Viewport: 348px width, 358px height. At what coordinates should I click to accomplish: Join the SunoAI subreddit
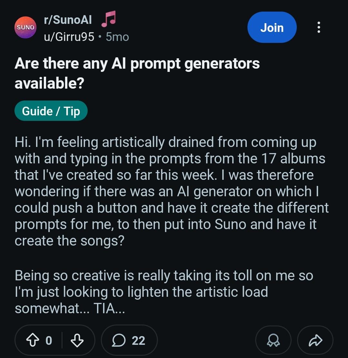click(x=272, y=28)
